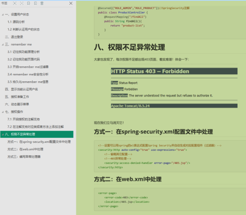Click the 书签 panel title
The height and width of the screenshot is (215, 246).
4,3
